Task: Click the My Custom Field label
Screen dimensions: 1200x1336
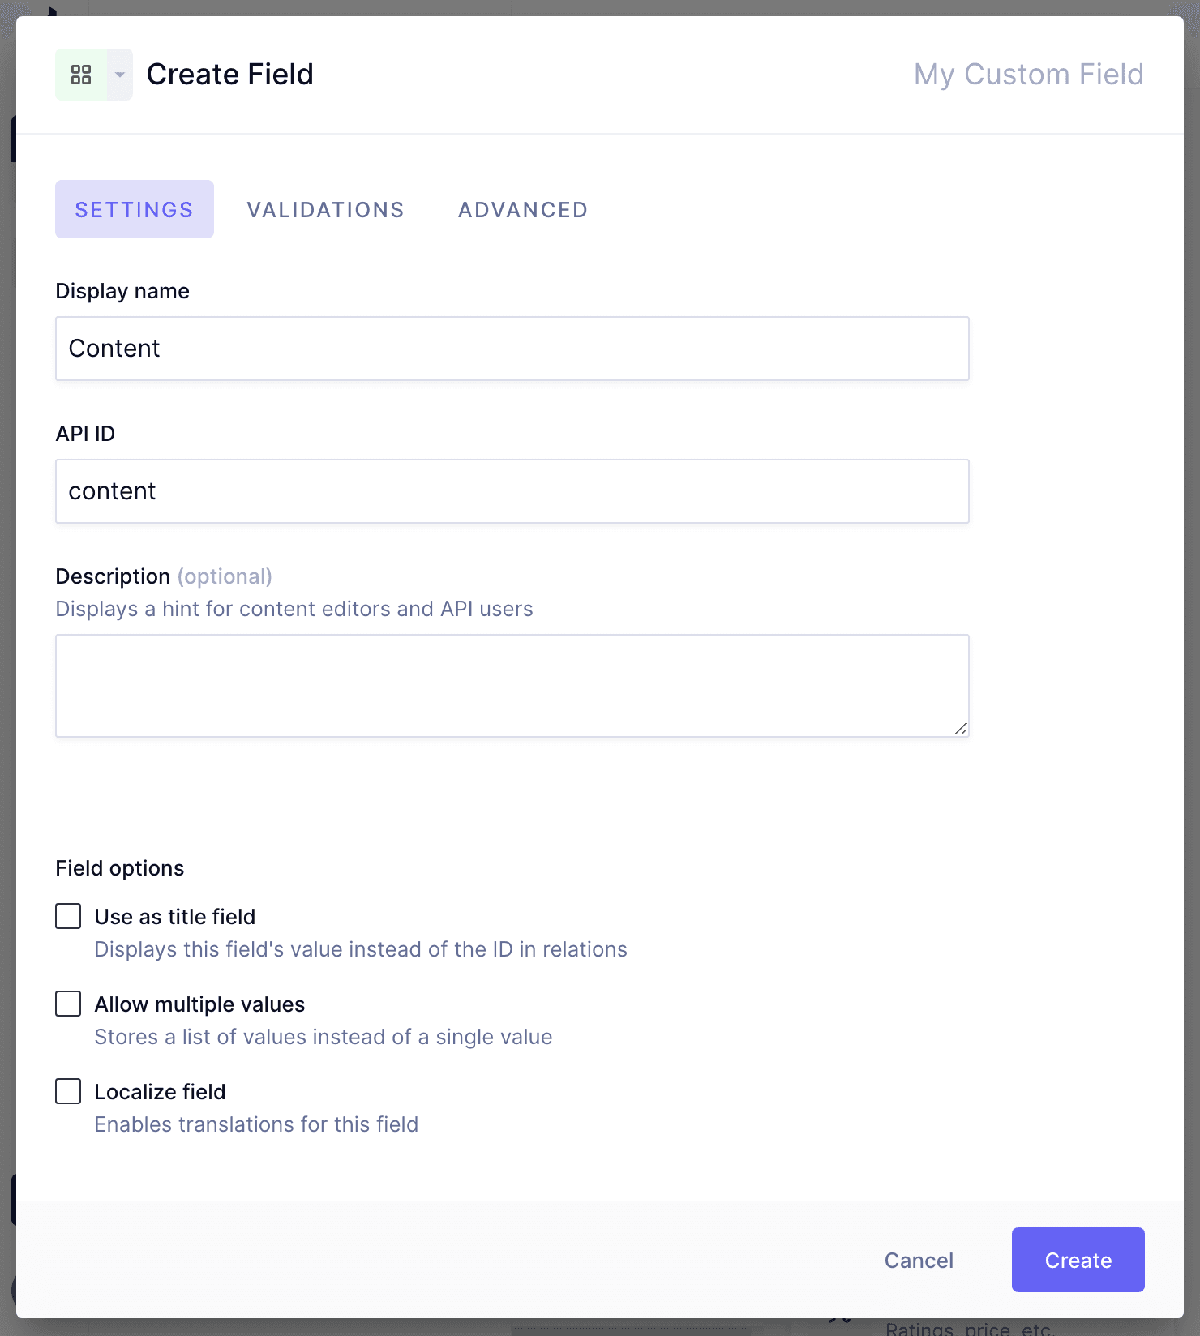Action: click(1028, 74)
